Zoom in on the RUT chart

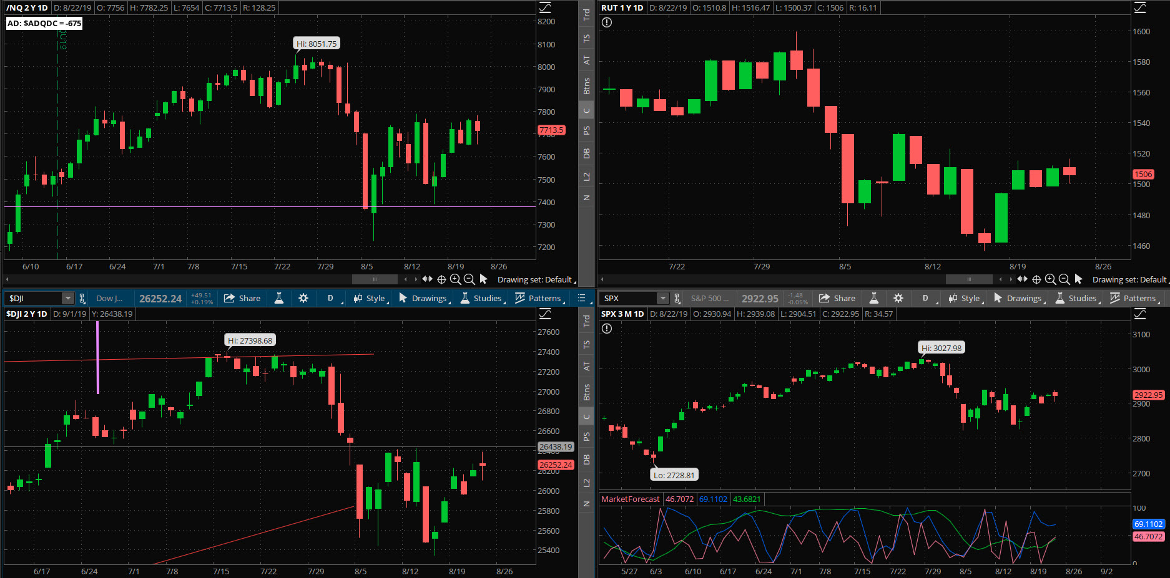[x=1051, y=279]
